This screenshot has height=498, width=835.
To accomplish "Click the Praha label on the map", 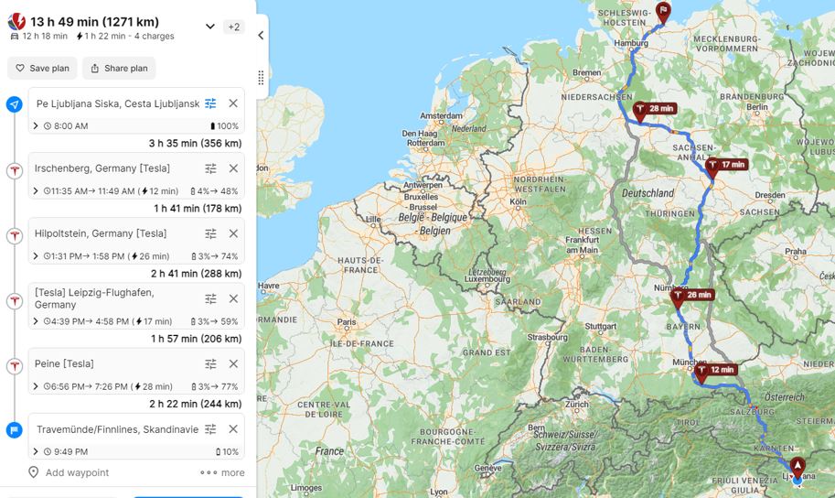I will 796,251.
